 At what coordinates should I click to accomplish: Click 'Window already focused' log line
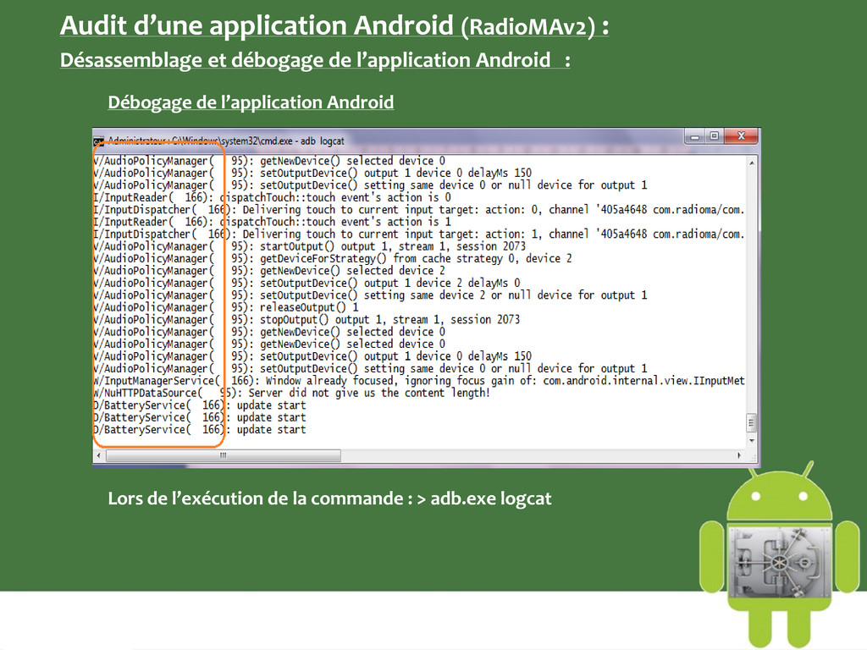(x=418, y=381)
